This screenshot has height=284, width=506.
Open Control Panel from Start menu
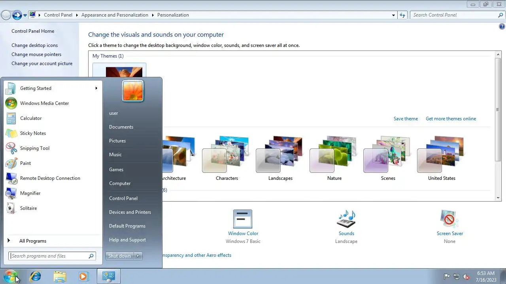[123, 198]
